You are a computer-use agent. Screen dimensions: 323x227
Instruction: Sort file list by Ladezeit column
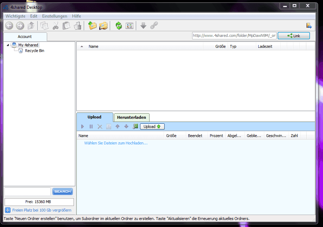point(268,46)
